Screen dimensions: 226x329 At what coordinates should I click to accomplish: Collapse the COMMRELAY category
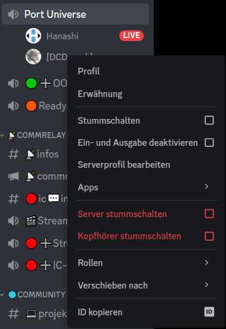(x=33, y=135)
